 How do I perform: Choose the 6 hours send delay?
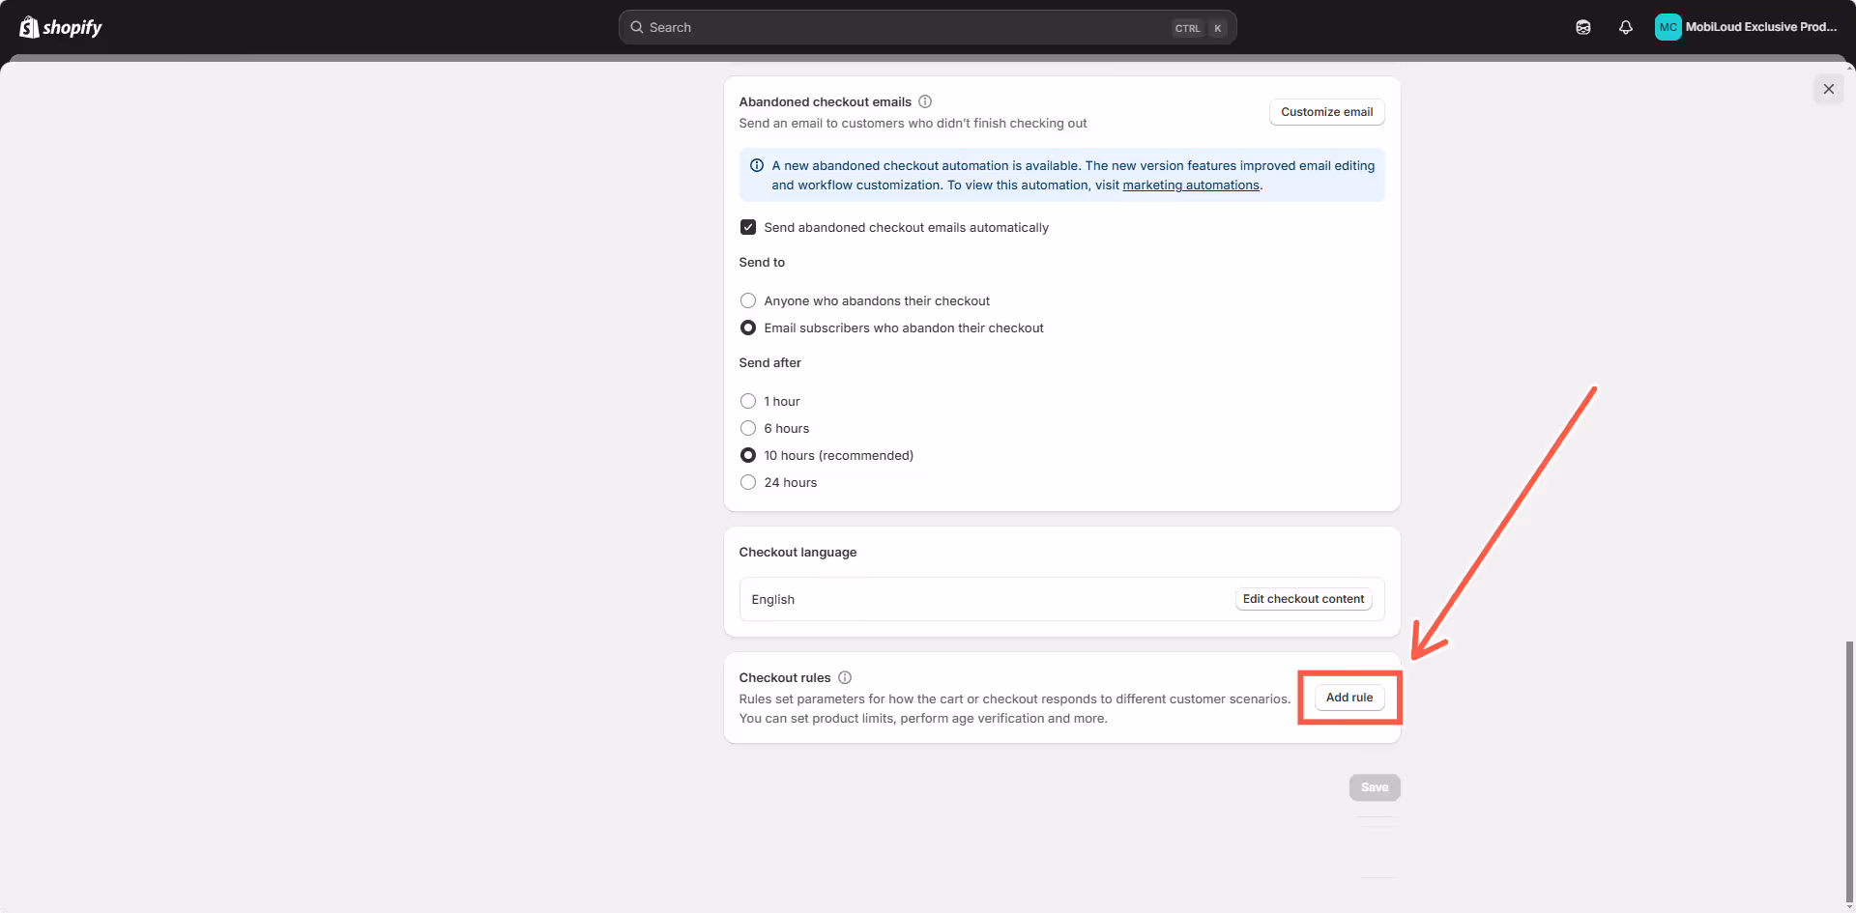(748, 428)
